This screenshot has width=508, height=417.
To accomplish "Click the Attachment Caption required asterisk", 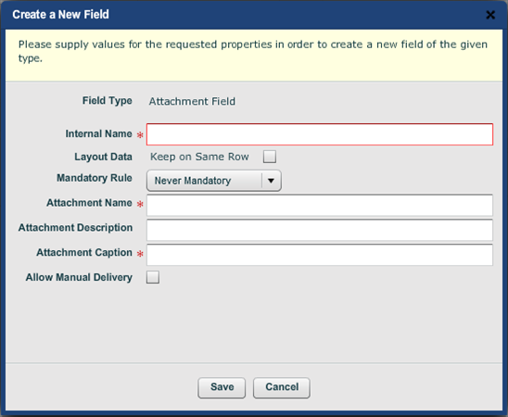I will click(140, 254).
